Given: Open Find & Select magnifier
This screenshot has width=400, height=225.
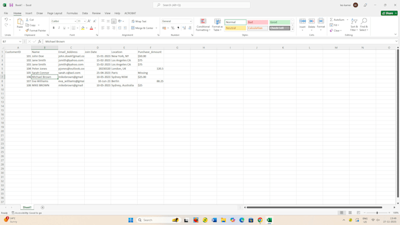Looking at the screenshot, I should (x=364, y=25).
